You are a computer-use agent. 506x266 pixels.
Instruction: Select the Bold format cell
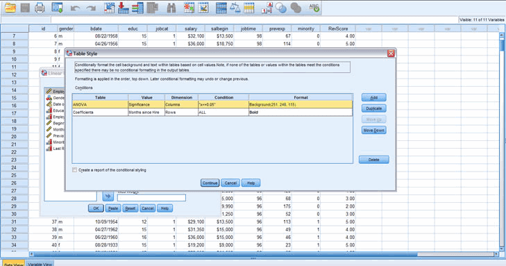301,113
